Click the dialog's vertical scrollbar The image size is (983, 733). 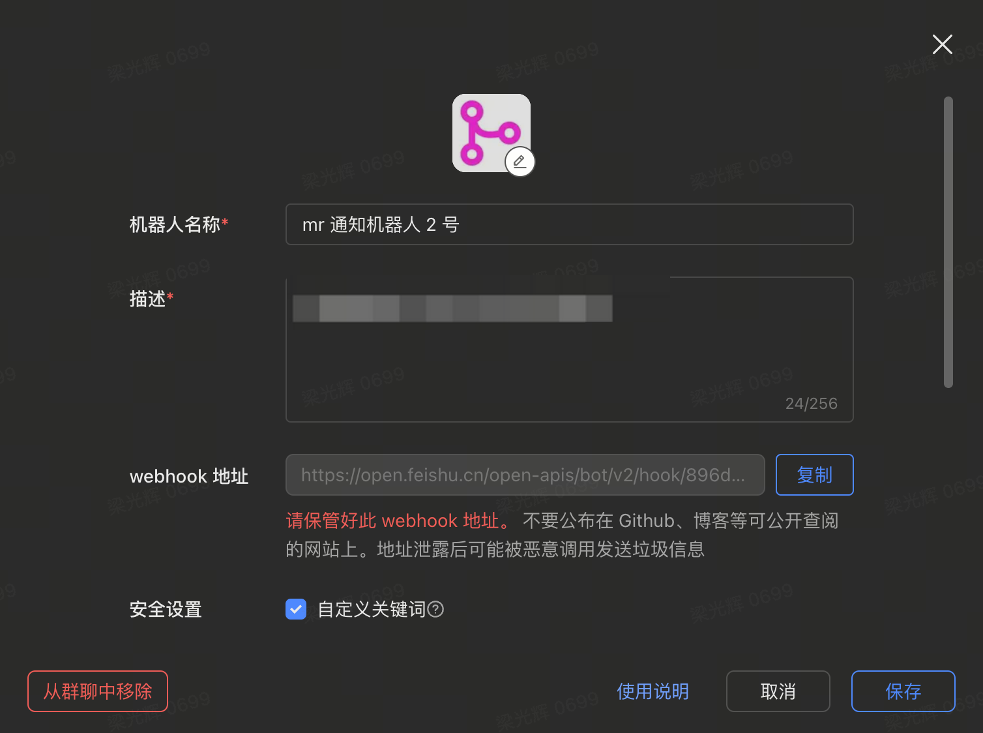[x=948, y=242]
